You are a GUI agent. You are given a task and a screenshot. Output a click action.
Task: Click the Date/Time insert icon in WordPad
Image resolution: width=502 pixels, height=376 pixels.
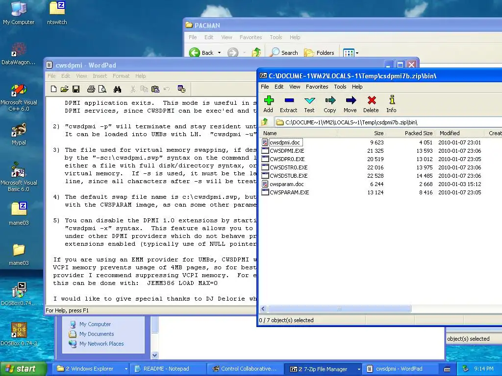(181, 89)
